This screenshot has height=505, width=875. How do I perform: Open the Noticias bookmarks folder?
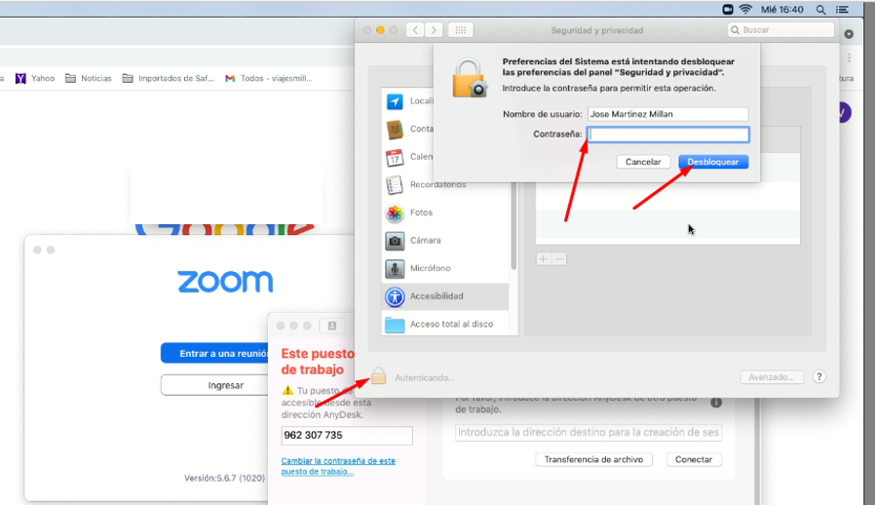coord(89,79)
